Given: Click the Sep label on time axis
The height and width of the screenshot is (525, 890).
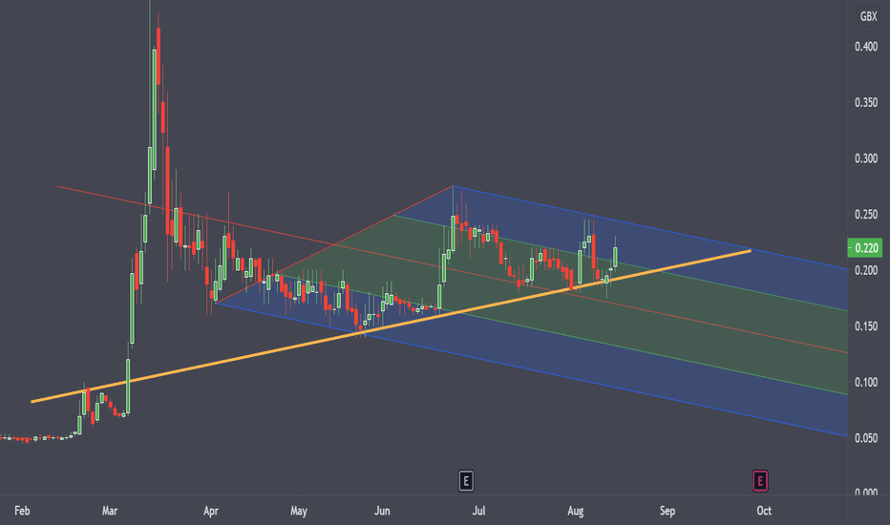Looking at the screenshot, I should (667, 511).
